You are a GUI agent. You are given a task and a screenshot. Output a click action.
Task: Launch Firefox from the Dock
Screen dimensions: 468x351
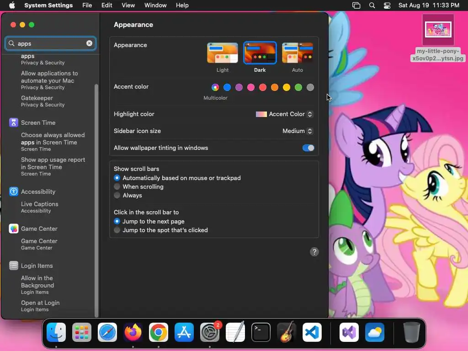click(x=133, y=332)
